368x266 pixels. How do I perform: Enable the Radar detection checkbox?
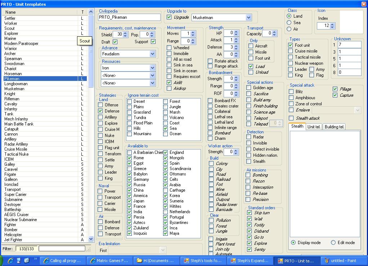tap(249, 137)
